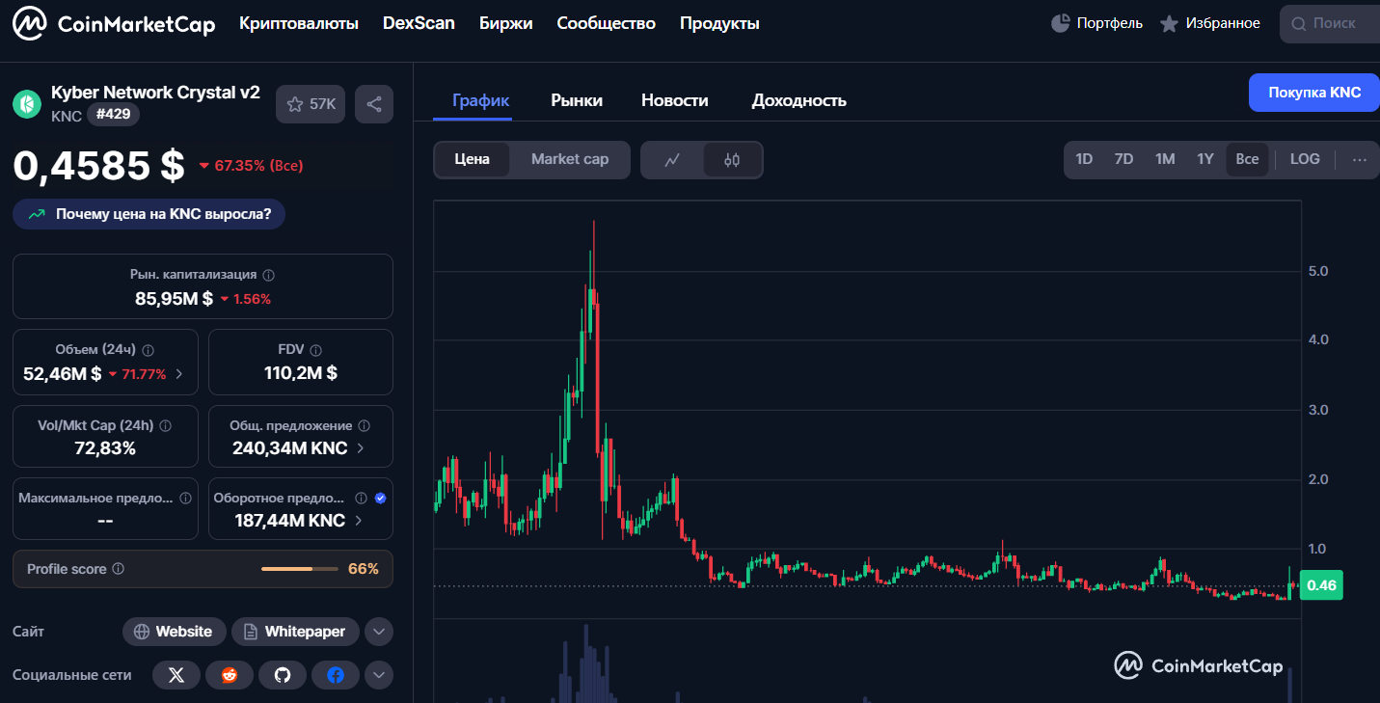
Task: Expand Общ. предложение 240,34M KNC arrow
Action: point(361,448)
